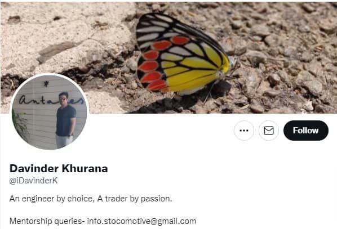Click the word "Davinder" in the display name
The width and height of the screenshot is (337, 229).
coord(34,168)
